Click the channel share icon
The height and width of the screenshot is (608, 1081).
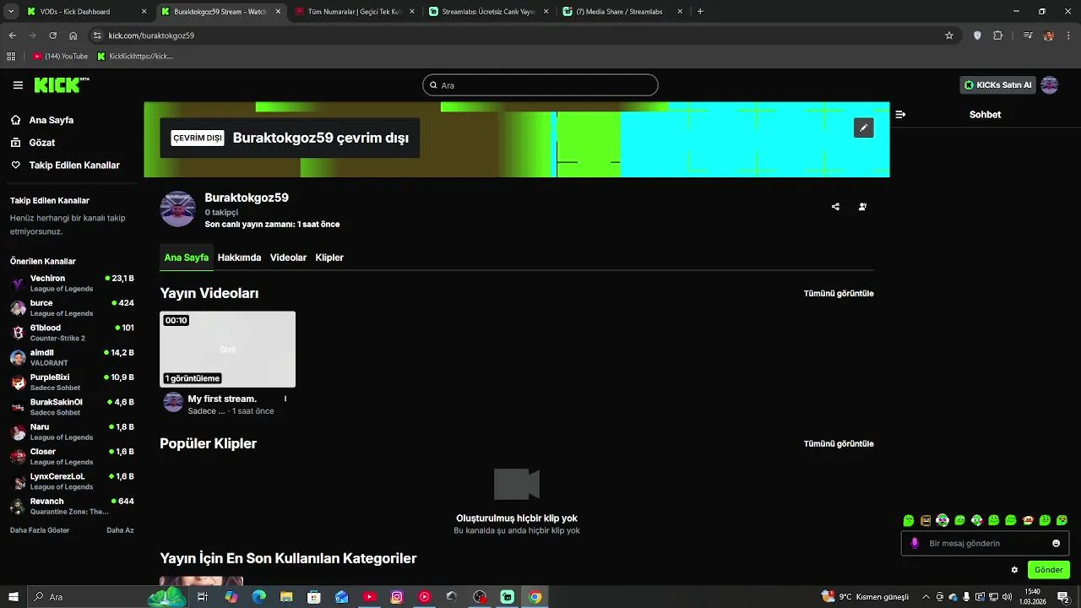[x=835, y=207]
